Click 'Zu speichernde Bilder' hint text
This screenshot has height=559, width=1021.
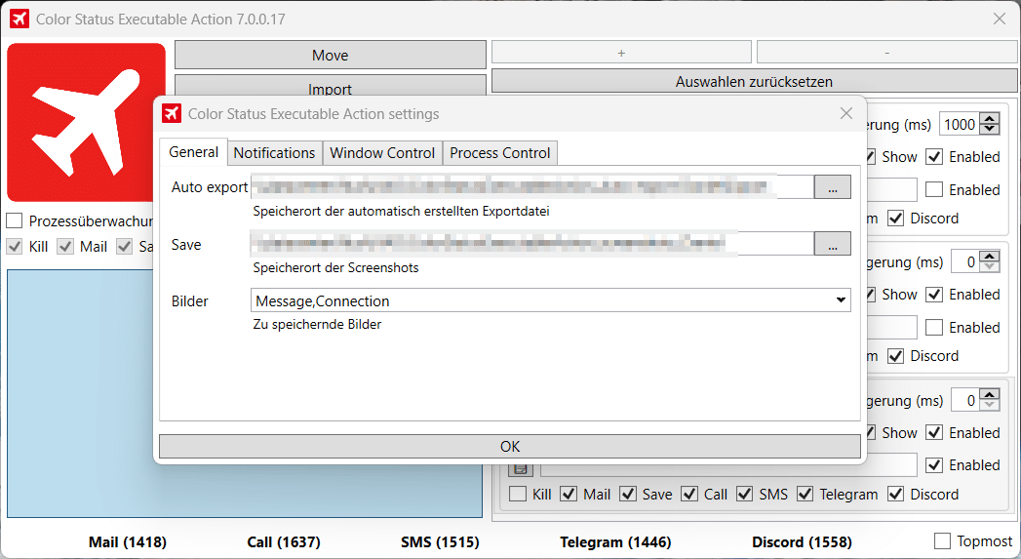pos(317,325)
